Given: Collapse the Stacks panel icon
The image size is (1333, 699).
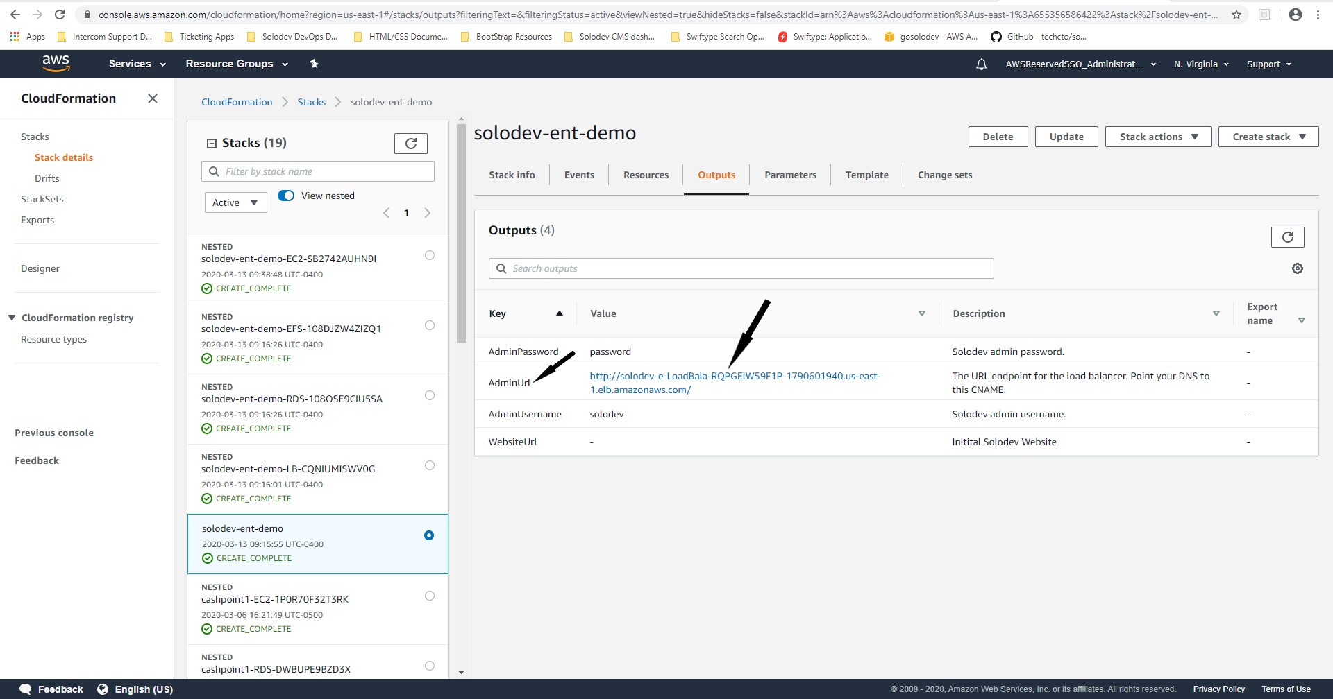Looking at the screenshot, I should (212, 143).
